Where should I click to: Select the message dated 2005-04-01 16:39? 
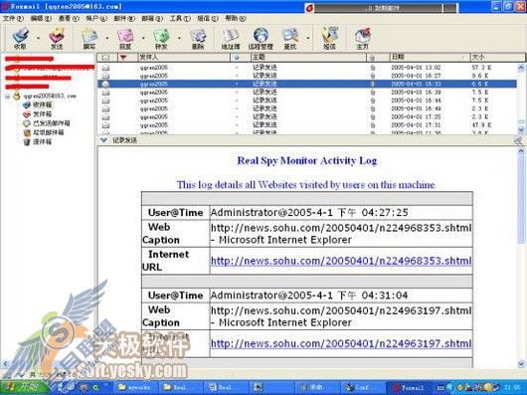[x=307, y=93]
